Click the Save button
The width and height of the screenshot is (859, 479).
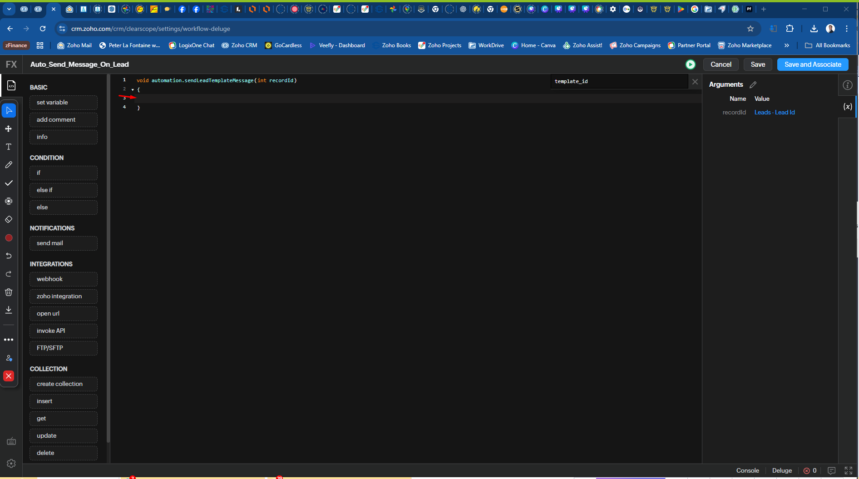tap(758, 64)
